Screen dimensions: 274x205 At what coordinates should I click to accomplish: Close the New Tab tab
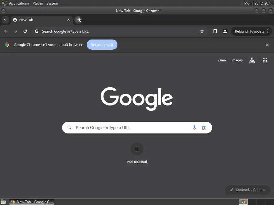point(68,20)
